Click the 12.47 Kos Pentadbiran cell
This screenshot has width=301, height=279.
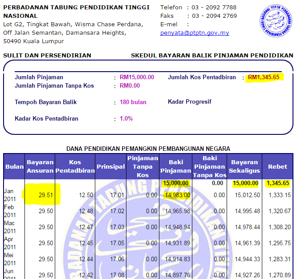[x=86, y=227]
